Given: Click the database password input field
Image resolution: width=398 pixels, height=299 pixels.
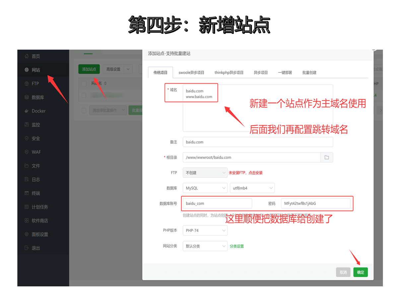Looking at the screenshot, I should pyautogui.click(x=315, y=203).
